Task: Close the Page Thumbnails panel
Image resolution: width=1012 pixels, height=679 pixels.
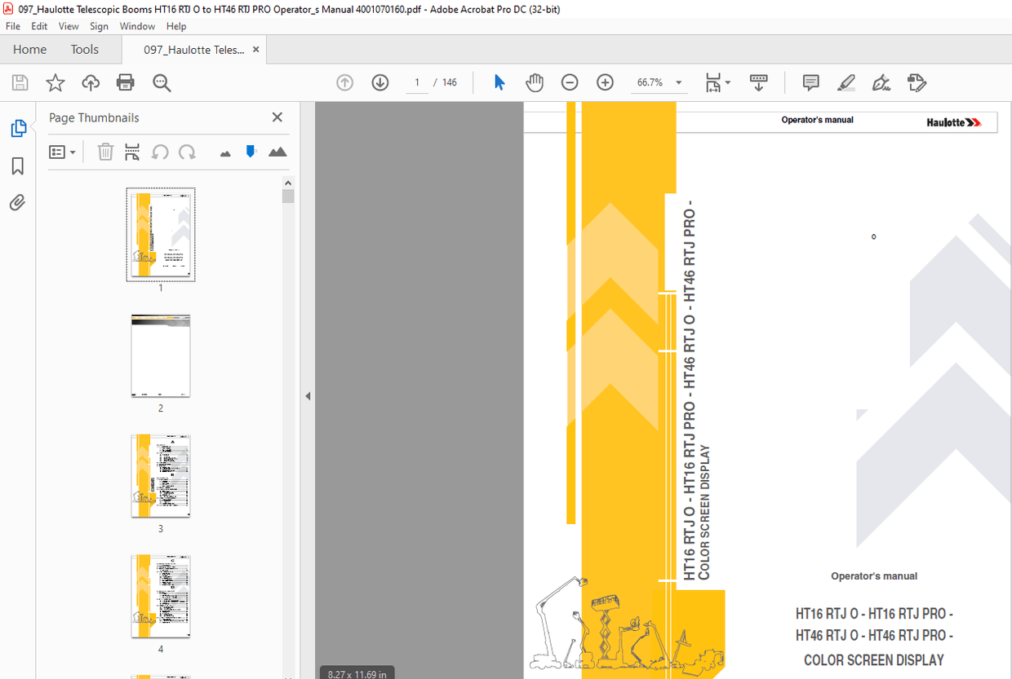Action: [x=277, y=117]
